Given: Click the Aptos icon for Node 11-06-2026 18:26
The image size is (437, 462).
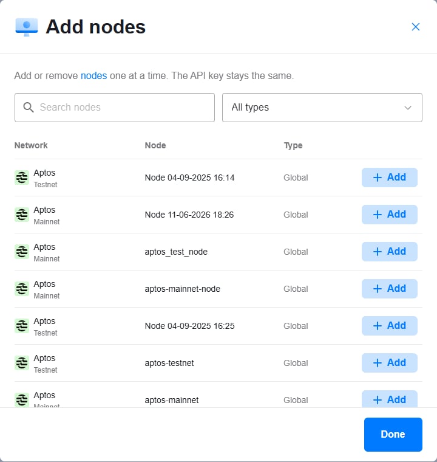Looking at the screenshot, I should point(22,215).
